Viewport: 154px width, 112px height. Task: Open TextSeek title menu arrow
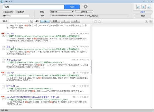click(x=12, y=1)
